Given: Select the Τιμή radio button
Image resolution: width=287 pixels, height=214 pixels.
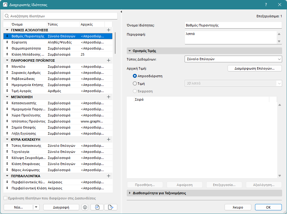Looking at the screenshot, I should tap(135, 83).
